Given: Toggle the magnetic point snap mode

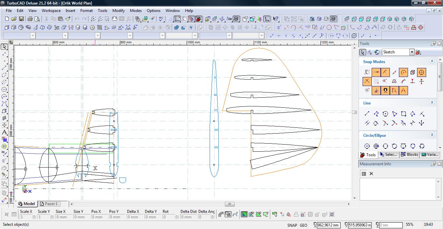Looking at the screenshot, I should (385, 91).
